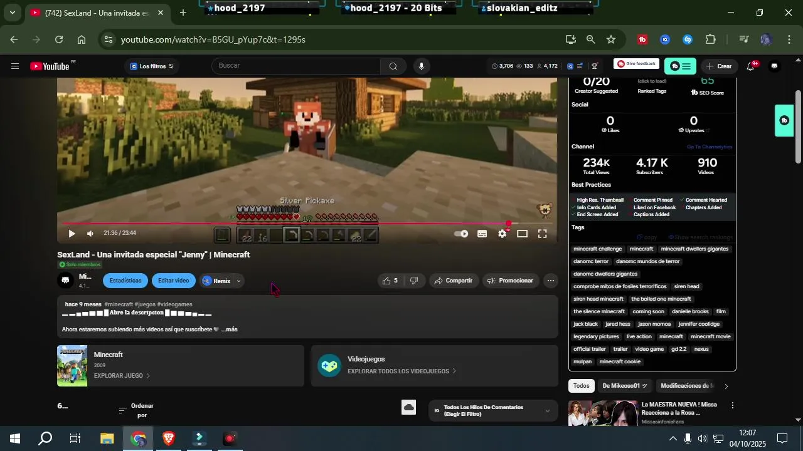Click the TubeBuddy extension icon in Chrome toolbar
Viewport: 803px width, 451px height.
coord(642,39)
